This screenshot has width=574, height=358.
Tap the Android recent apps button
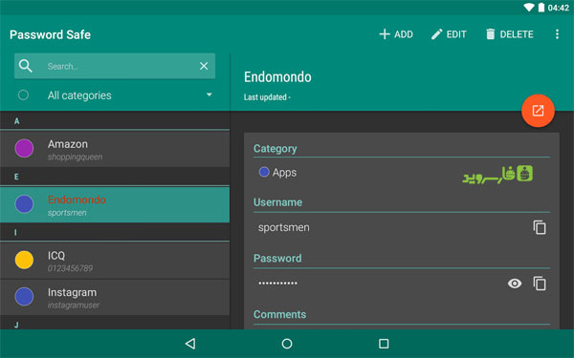[384, 344]
